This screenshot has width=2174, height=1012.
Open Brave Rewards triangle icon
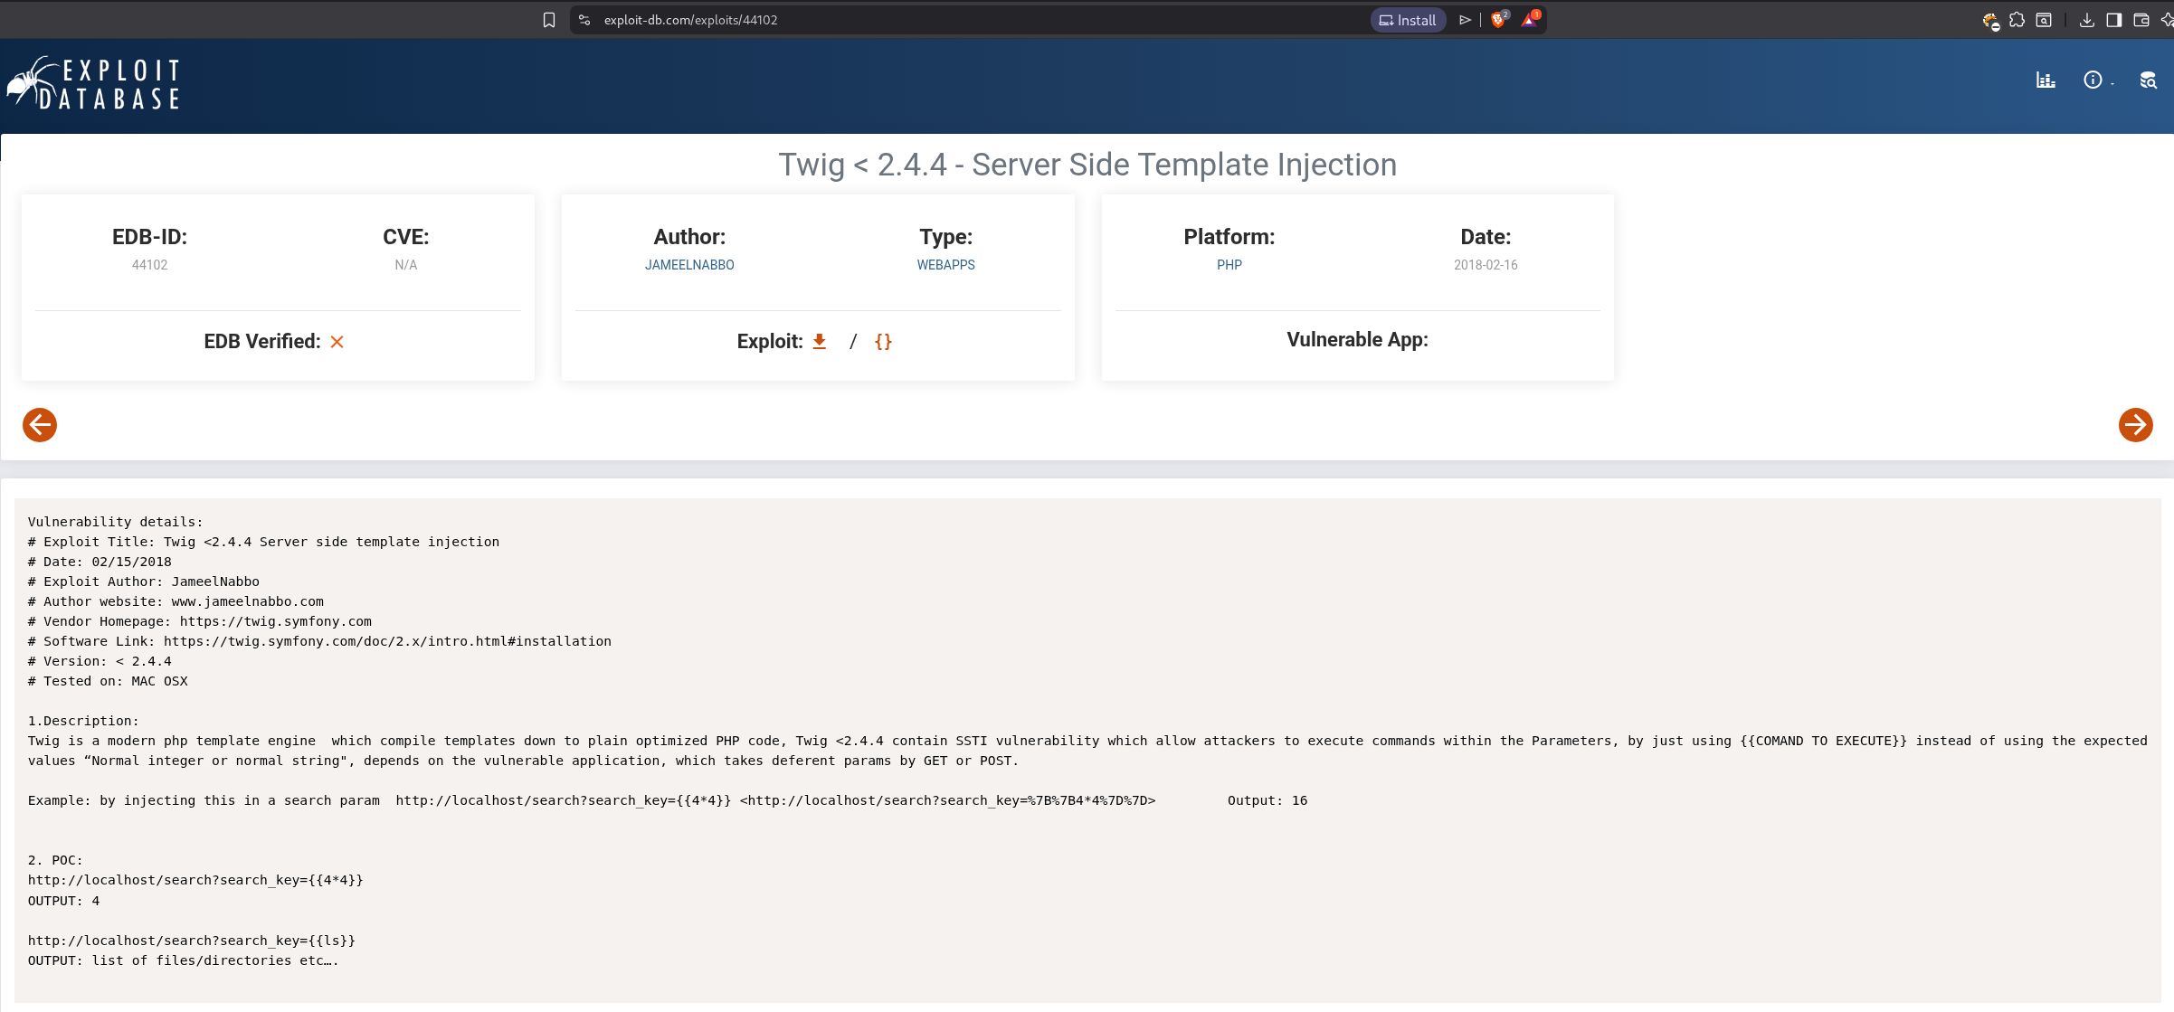coord(1530,20)
